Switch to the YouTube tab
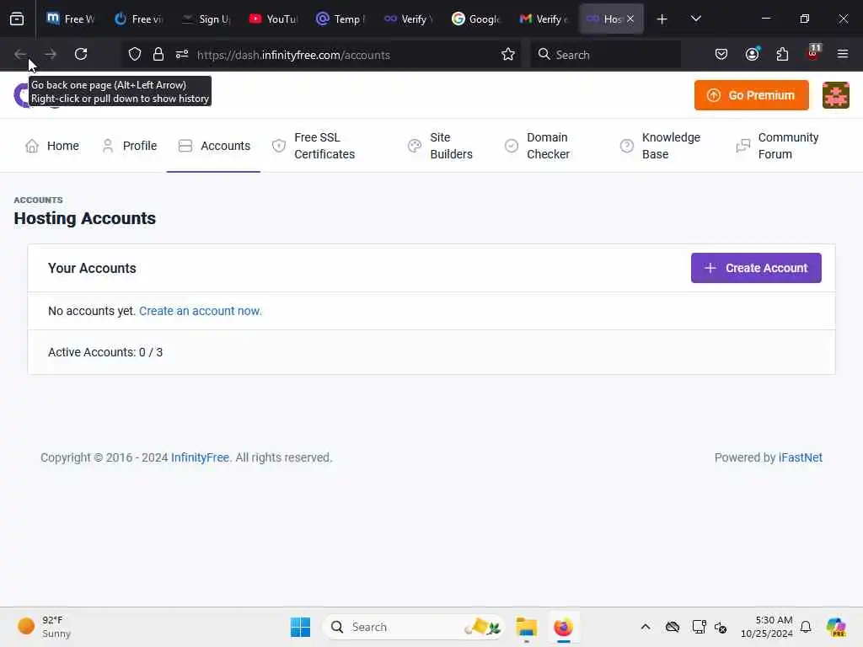This screenshot has width=863, height=647. (x=273, y=19)
